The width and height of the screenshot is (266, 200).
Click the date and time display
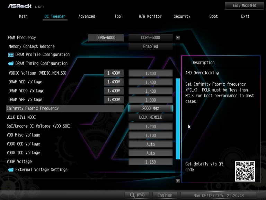219,195
